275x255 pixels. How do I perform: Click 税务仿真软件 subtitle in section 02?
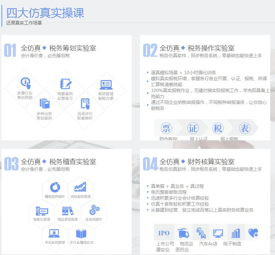pos(211,56)
